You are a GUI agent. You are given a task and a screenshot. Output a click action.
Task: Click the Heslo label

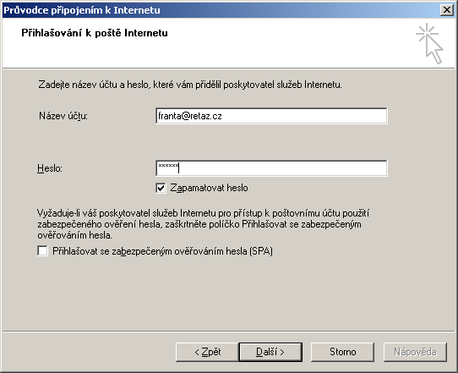[x=50, y=168]
